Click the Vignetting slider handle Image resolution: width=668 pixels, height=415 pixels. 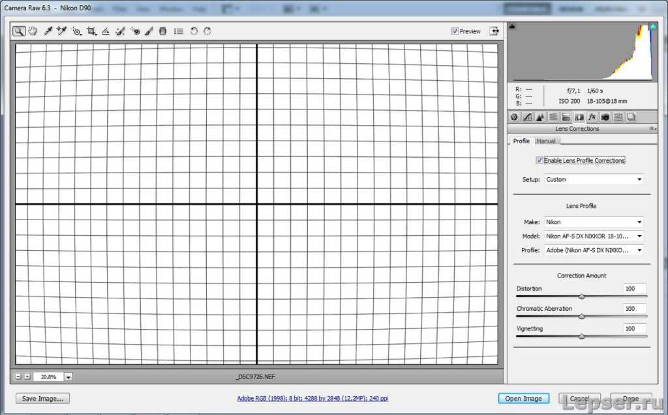[581, 336]
